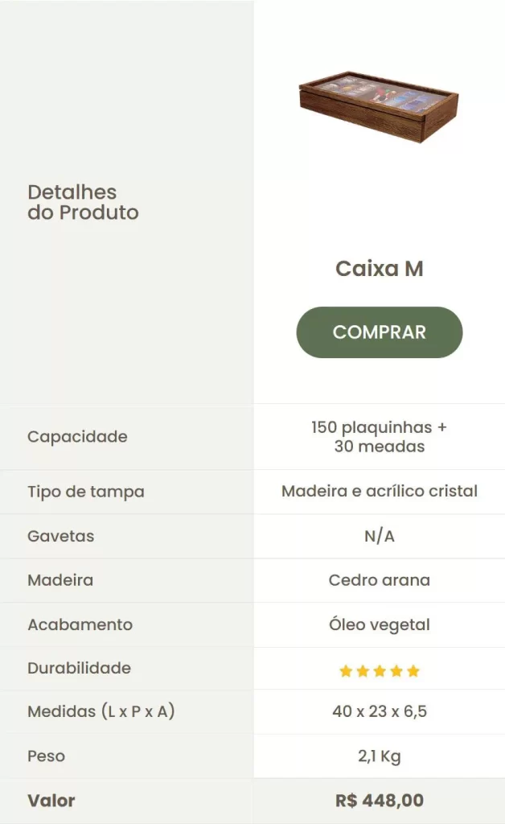Click the Caixa M product title
Image resolution: width=505 pixels, height=824 pixels.
(379, 269)
